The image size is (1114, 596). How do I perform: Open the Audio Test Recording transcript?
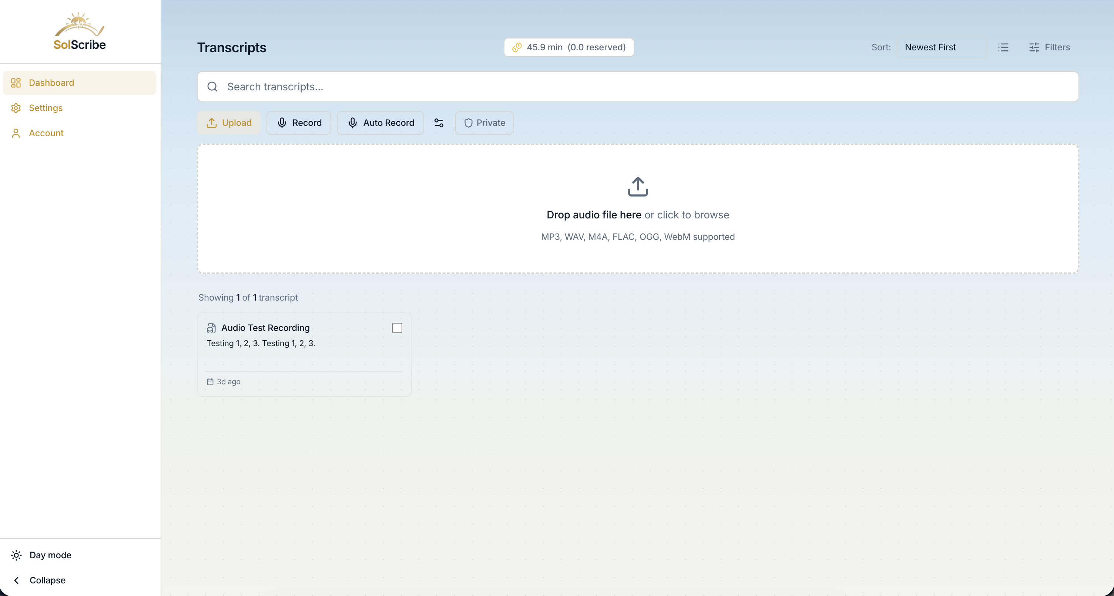[265, 328]
